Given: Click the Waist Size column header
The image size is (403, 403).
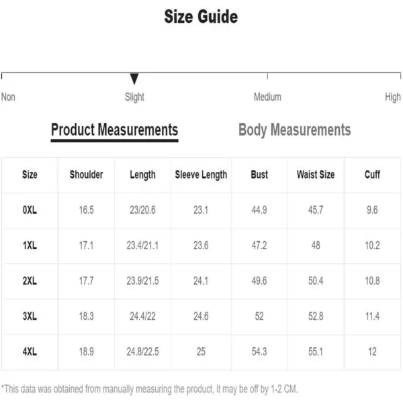Looking at the screenshot, I should 316,175.
